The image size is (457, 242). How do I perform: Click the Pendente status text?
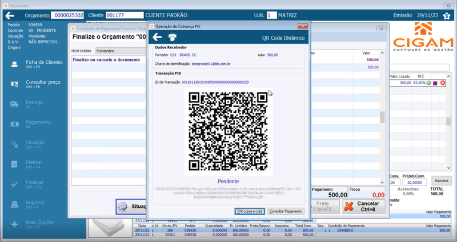pyautogui.click(x=228, y=181)
